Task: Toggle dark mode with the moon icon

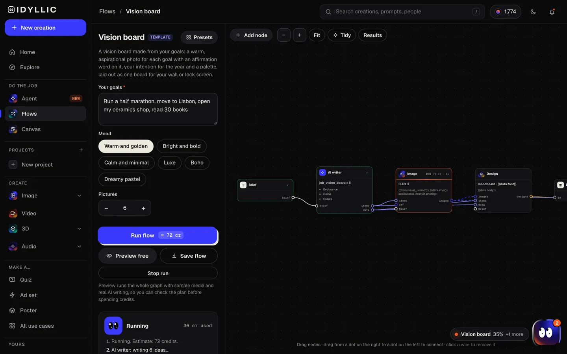Action: [x=533, y=12]
